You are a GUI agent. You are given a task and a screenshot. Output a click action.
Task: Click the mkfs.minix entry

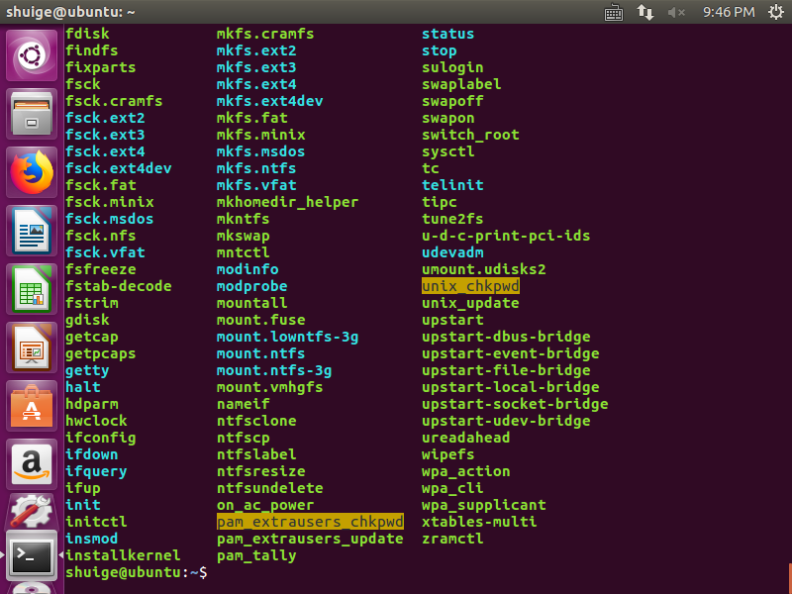click(x=261, y=135)
